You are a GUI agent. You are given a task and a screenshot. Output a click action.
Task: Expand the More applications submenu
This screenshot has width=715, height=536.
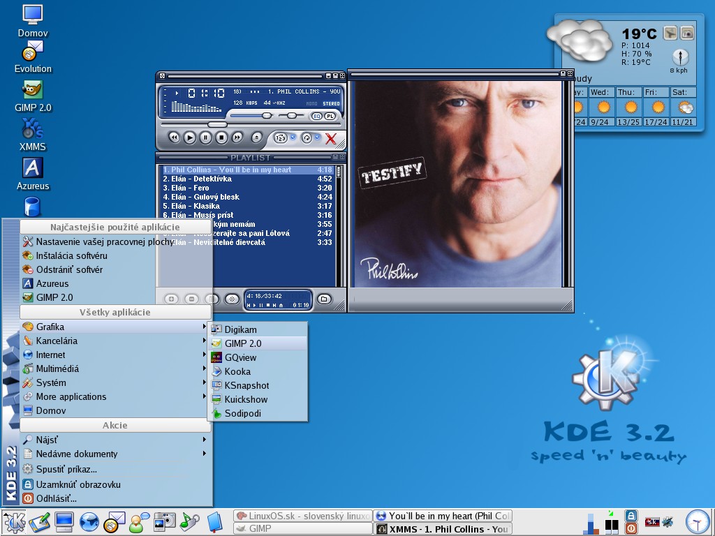coord(115,396)
